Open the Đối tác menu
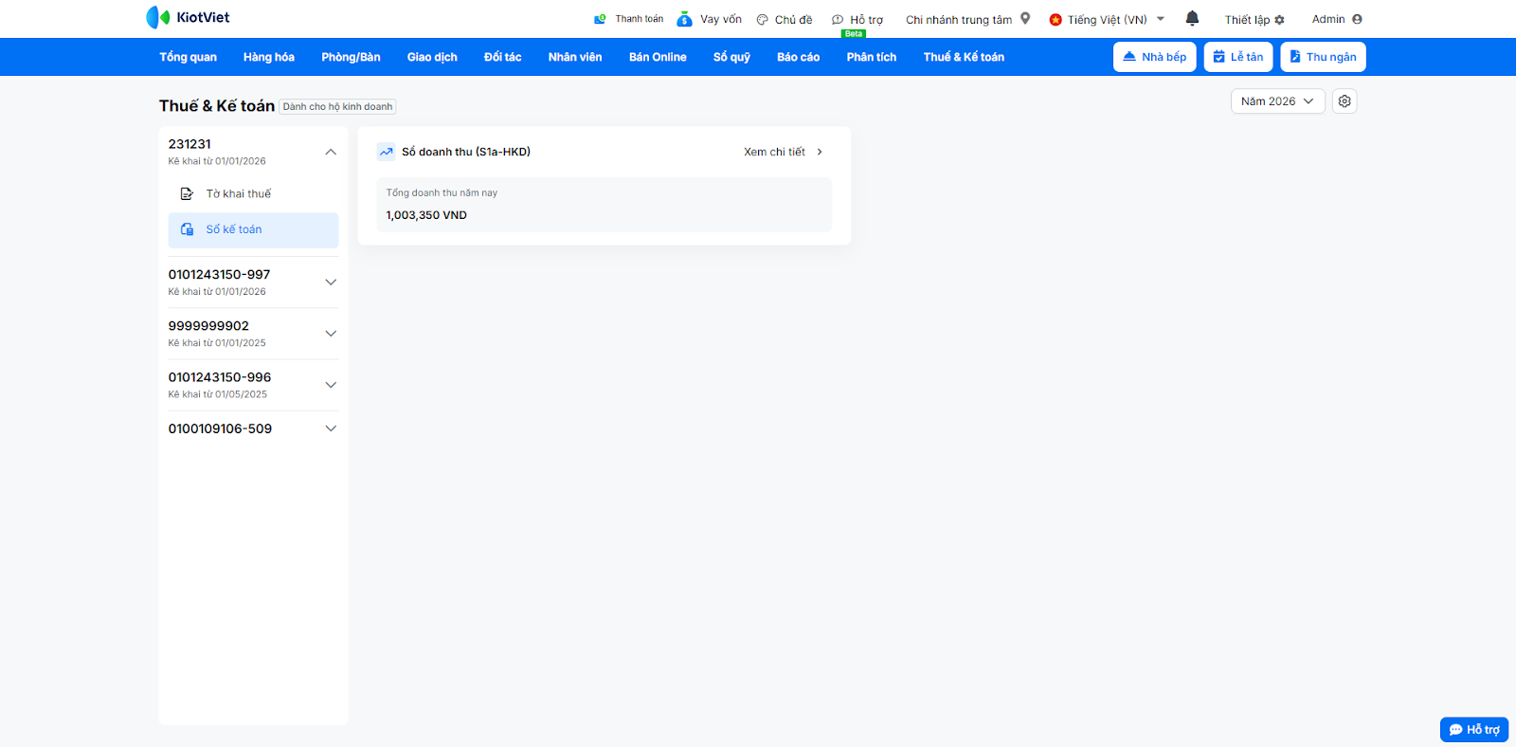 pos(502,57)
